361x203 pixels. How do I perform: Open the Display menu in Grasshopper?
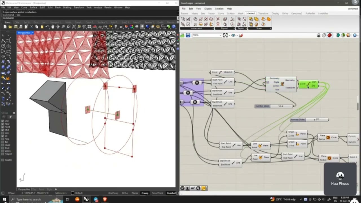pos(208,9)
